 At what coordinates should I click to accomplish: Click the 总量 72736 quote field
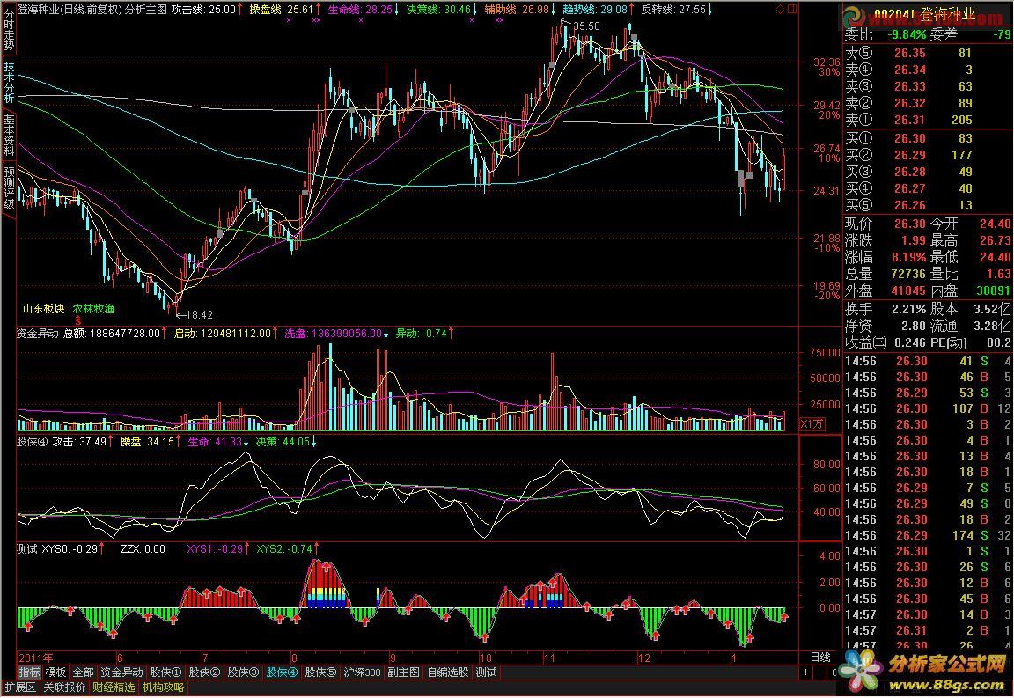click(x=885, y=275)
